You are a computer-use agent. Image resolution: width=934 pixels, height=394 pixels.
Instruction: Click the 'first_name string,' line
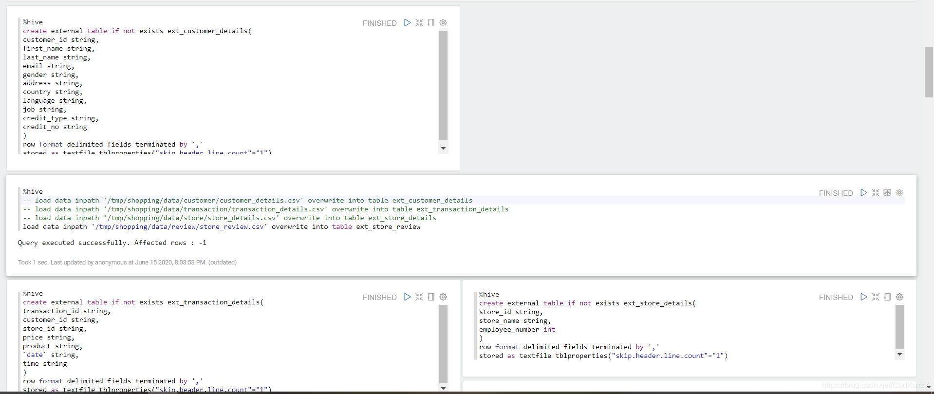(x=59, y=49)
